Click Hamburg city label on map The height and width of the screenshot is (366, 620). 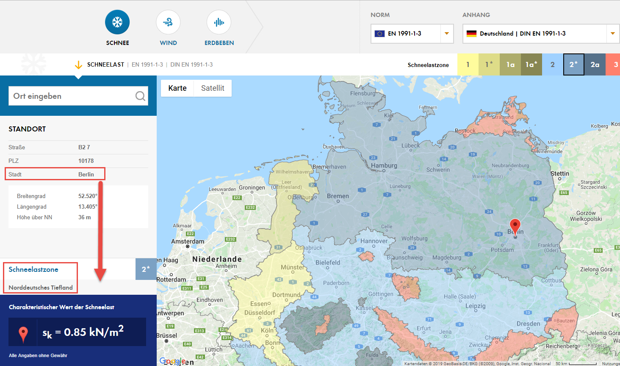[x=384, y=166]
